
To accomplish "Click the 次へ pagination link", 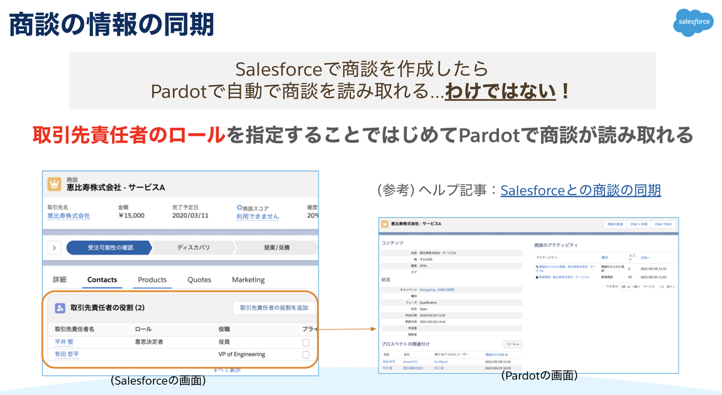I will point(670,287).
